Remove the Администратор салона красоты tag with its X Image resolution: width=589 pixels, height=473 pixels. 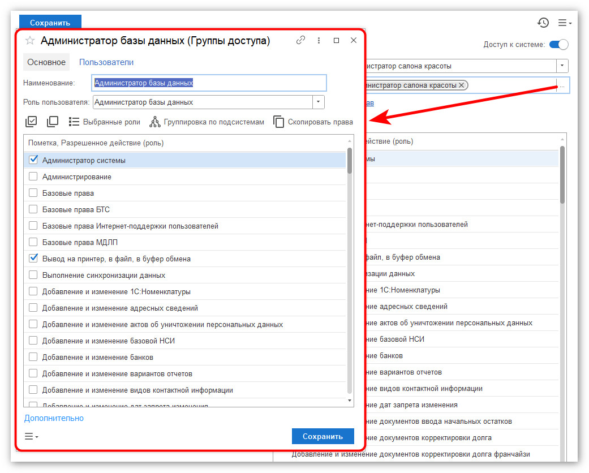pyautogui.click(x=462, y=85)
